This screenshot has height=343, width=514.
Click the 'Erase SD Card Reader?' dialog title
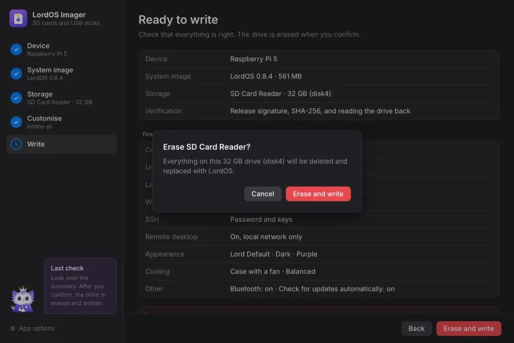point(206,147)
